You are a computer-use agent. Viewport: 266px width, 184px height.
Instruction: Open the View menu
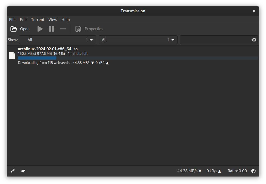click(x=53, y=20)
